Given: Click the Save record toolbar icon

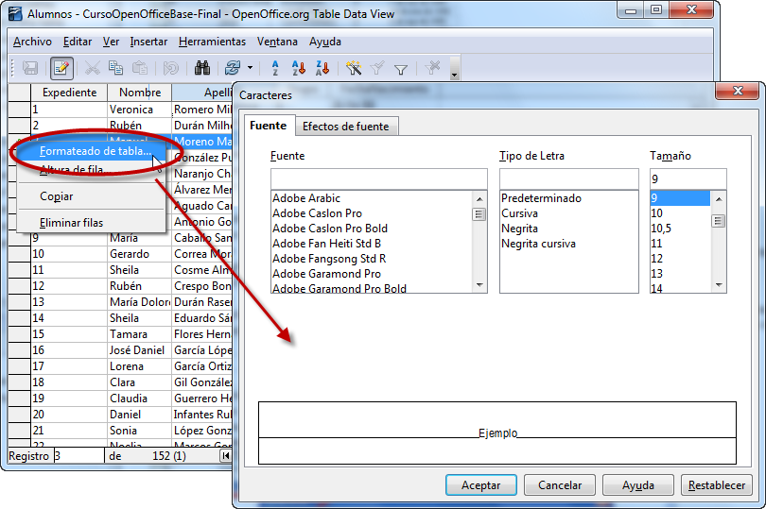Looking at the screenshot, I should click(x=30, y=68).
